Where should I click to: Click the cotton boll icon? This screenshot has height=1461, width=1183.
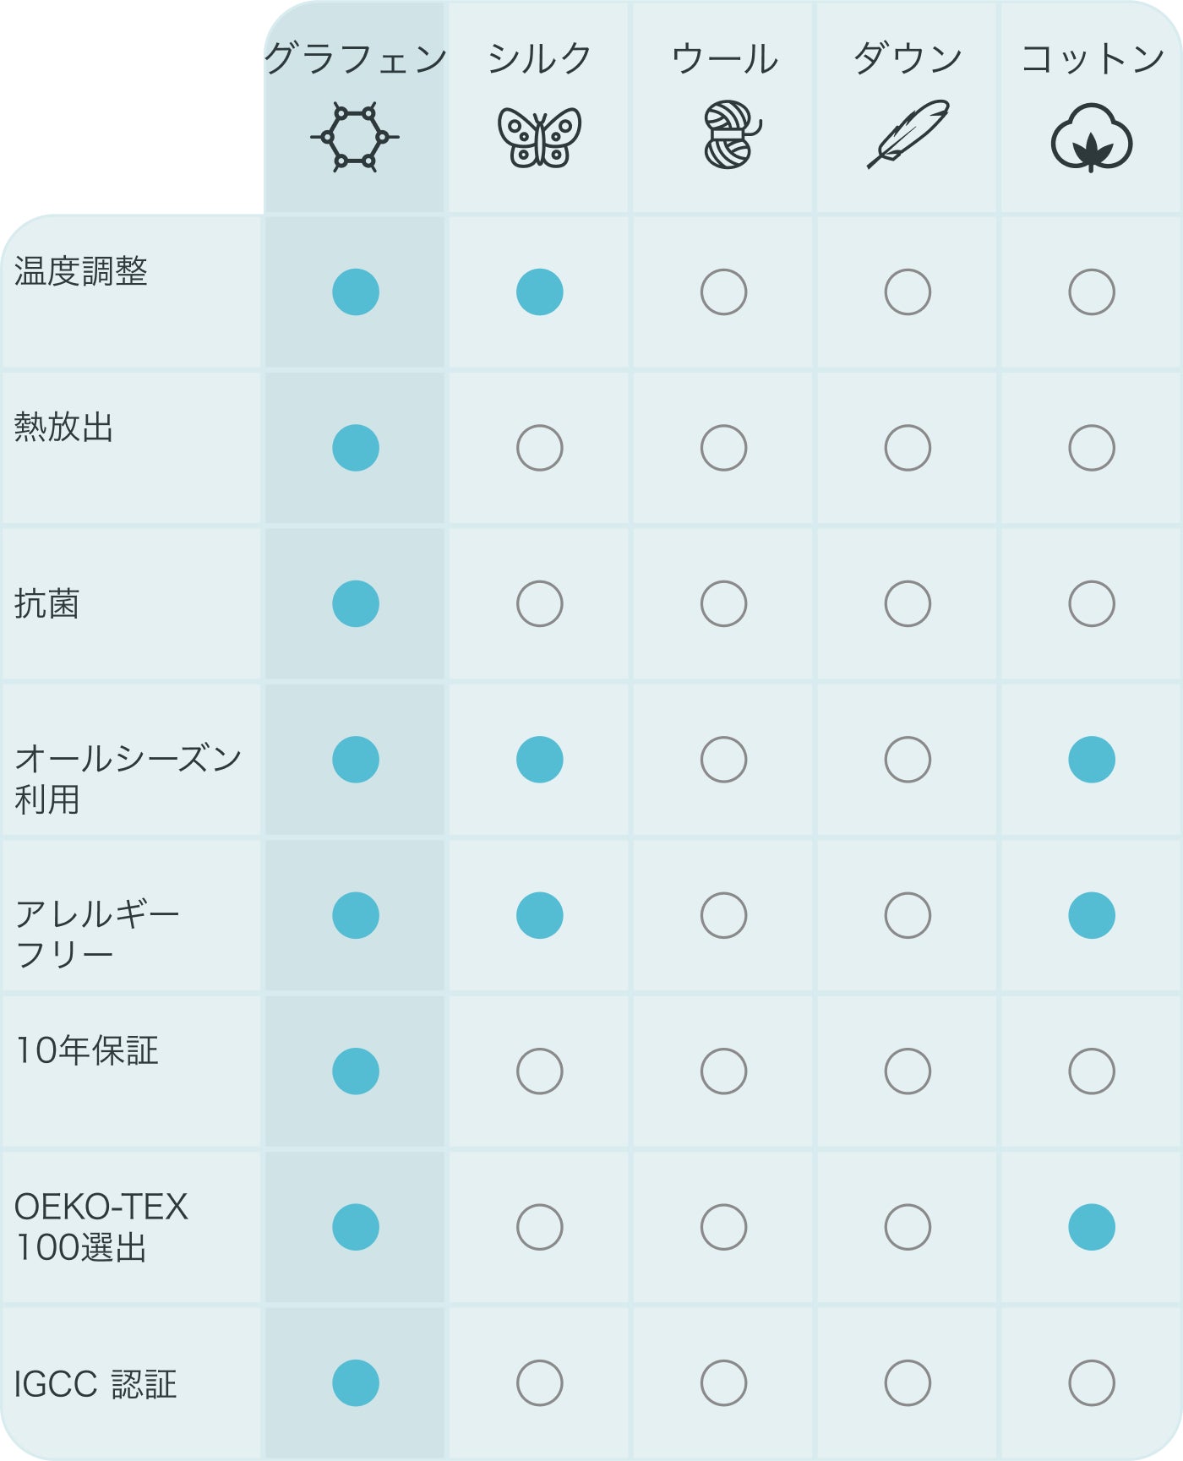(1092, 138)
